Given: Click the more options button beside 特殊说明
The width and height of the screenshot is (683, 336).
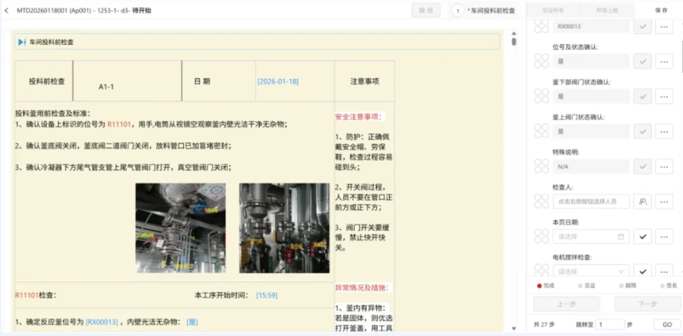Looking at the screenshot, I should click(x=664, y=166).
